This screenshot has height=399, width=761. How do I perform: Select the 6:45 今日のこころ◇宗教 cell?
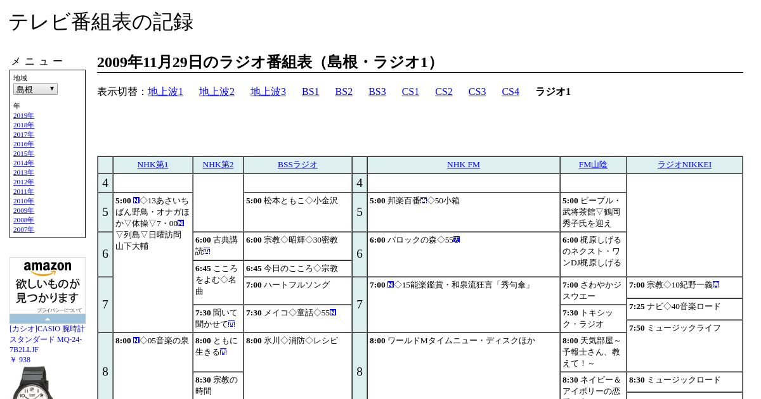[x=297, y=269]
